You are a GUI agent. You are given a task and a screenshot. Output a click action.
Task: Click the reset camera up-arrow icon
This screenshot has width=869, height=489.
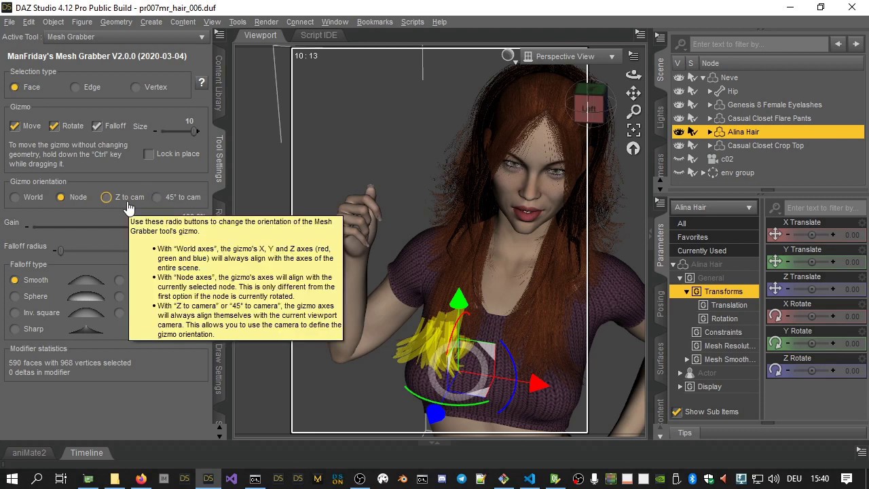coord(633,148)
